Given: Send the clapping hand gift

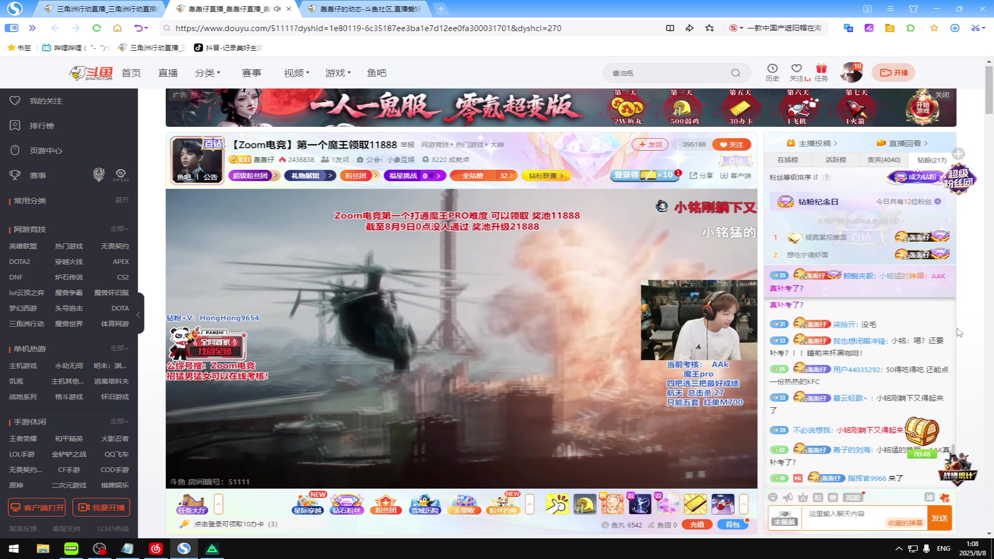Looking at the screenshot, I should click(557, 504).
